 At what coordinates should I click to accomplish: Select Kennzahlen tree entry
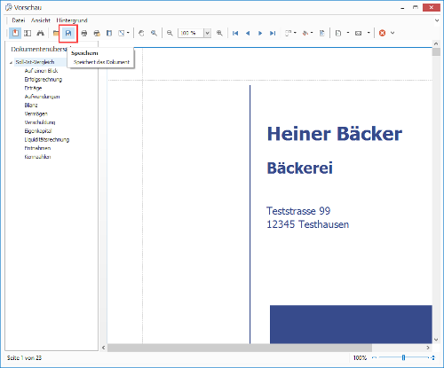(x=37, y=157)
